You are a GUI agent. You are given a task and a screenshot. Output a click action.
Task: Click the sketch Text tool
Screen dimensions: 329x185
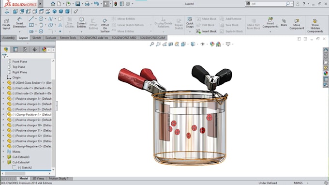60,25
